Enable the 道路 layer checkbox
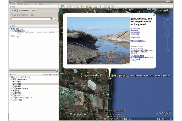 point(13,87)
